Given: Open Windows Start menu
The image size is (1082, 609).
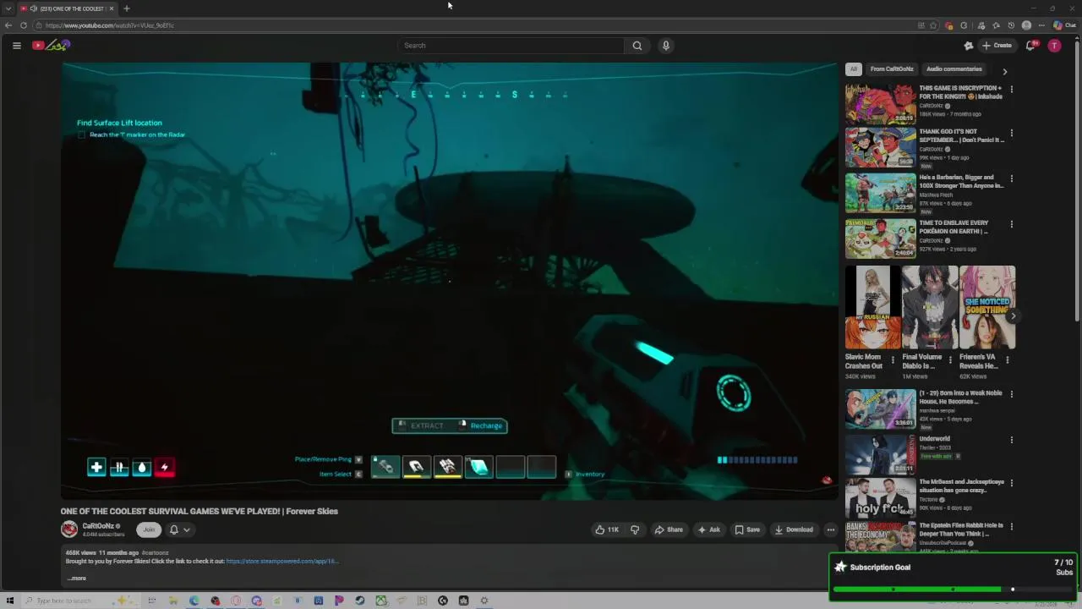Looking at the screenshot, I should click(10, 601).
